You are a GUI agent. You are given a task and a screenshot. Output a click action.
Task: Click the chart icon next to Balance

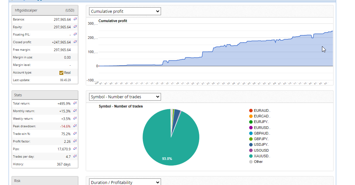tap(75, 19)
